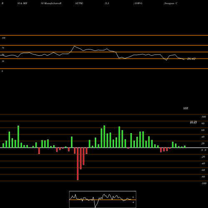This screenshot has height=208, width=208.
Task: Click the -40 label on MR axis
Action: click(203, 163)
